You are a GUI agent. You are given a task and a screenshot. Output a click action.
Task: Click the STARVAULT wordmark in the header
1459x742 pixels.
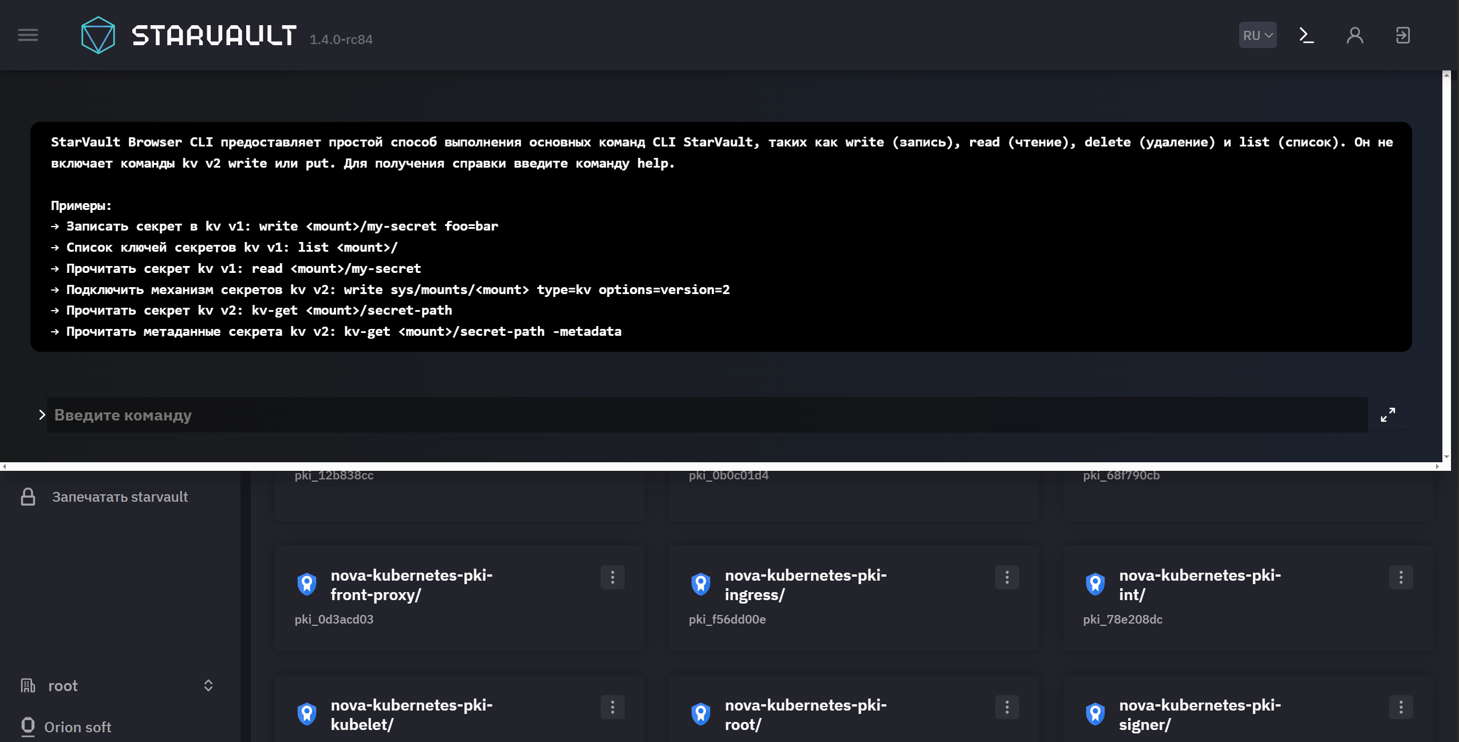tap(214, 35)
